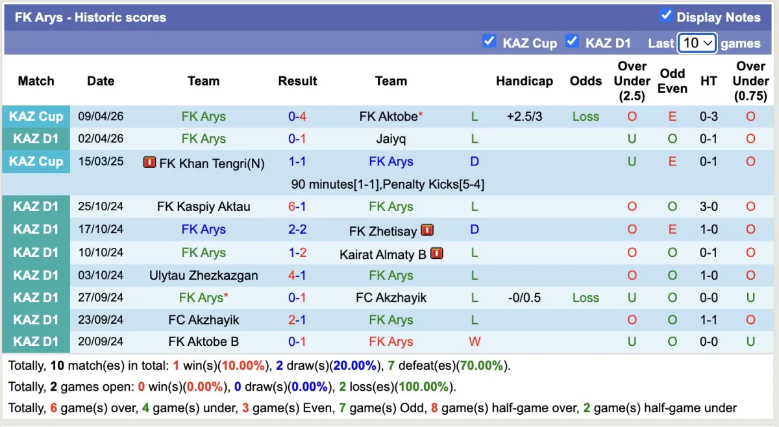Select the Ulytau Zhezkazgan team name
This screenshot has width=779, height=427.
pyautogui.click(x=203, y=275)
